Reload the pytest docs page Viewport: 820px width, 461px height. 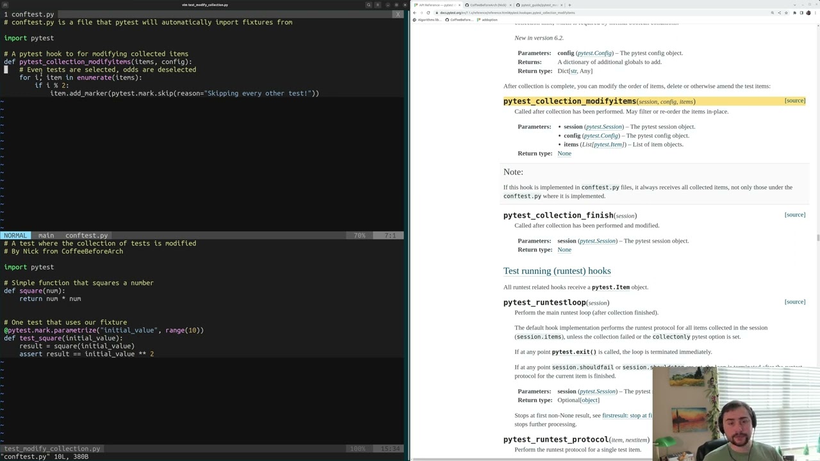click(429, 13)
